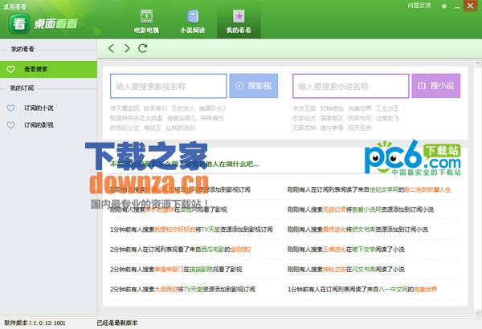The image size is (482, 329).
Task: Open the 幸福来敲门 link
Action: pyautogui.click(x=169, y=270)
